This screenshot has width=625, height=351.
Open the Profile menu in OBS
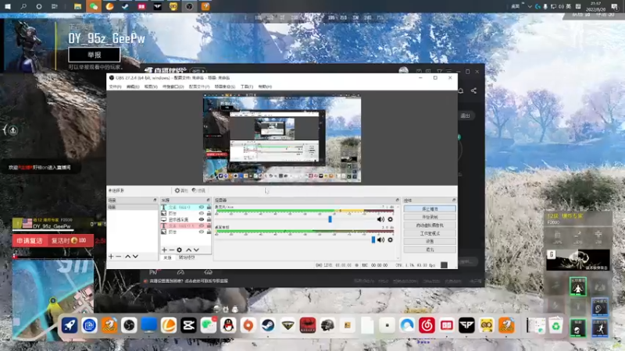point(199,87)
